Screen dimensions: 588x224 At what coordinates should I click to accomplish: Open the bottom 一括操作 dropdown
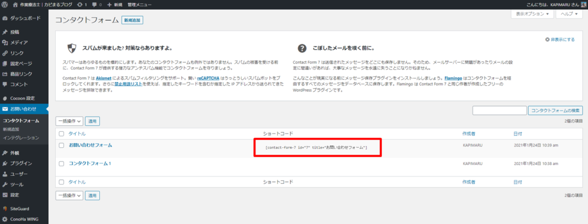coord(69,195)
